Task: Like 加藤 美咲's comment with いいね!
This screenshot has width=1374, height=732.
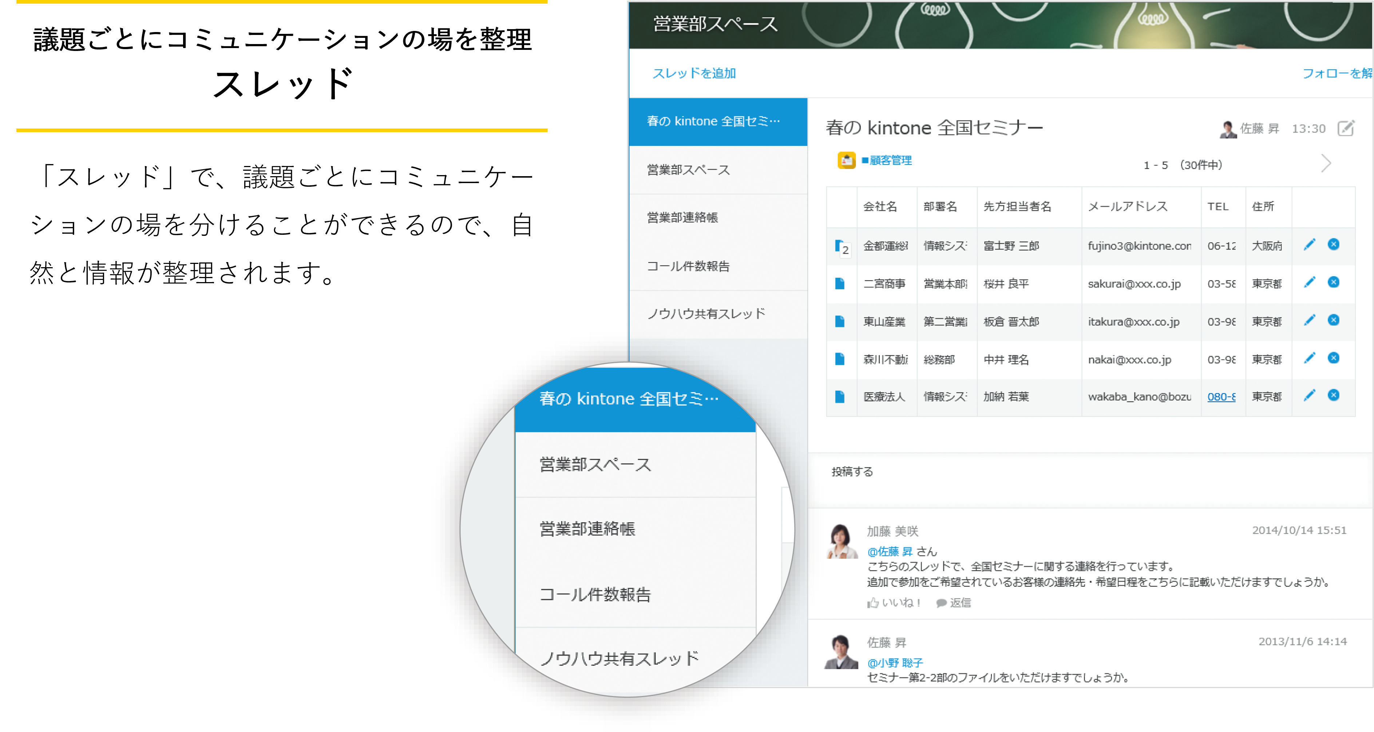Action: (894, 603)
